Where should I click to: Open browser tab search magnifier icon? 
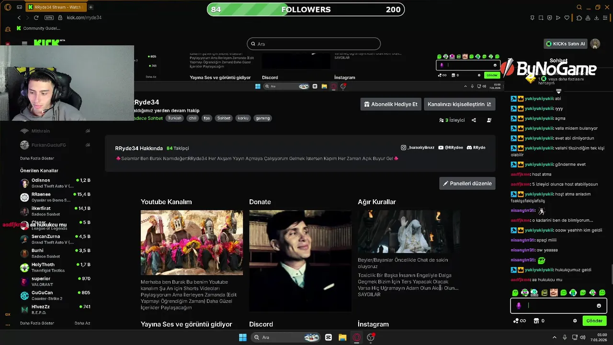(x=579, y=7)
